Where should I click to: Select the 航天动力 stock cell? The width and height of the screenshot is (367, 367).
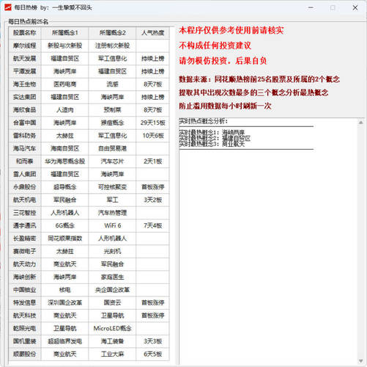click(x=25, y=264)
